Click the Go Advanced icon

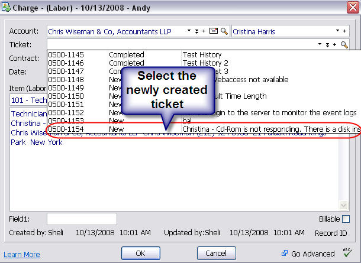tap(285, 254)
